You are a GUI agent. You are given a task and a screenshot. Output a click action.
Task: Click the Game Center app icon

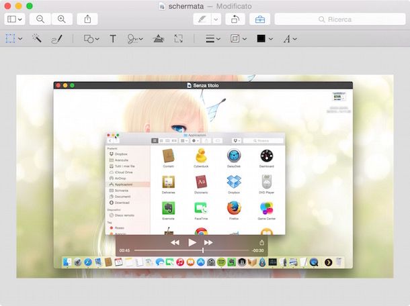266,208
